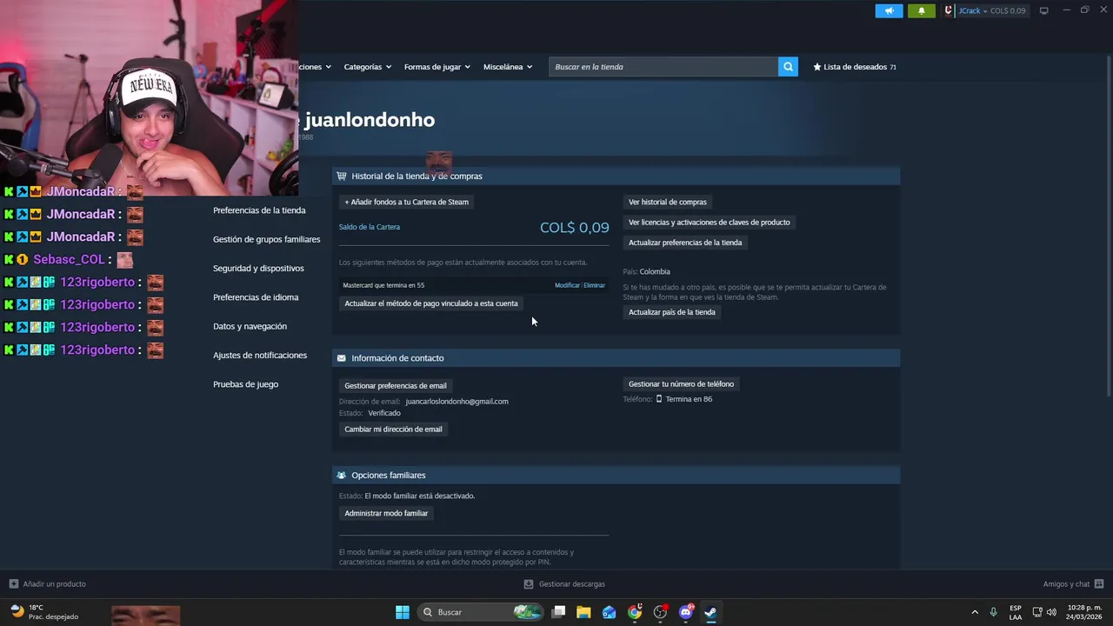Click the wallet balance COL$ 0,09 amount
Image resolution: width=1113 pixels, height=626 pixels.
click(574, 228)
